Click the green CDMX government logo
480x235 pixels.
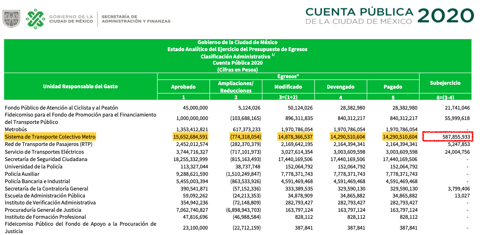(35, 19)
